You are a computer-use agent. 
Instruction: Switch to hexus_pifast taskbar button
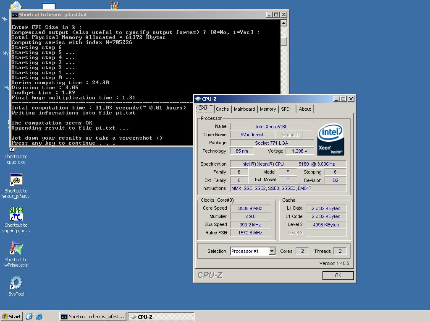tap(93, 317)
